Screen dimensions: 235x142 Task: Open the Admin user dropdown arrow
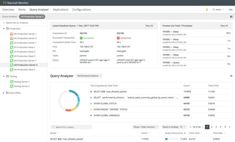[223, 9]
